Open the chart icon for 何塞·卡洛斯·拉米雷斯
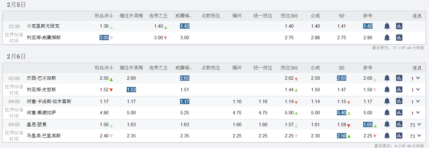 (x=399, y=101)
